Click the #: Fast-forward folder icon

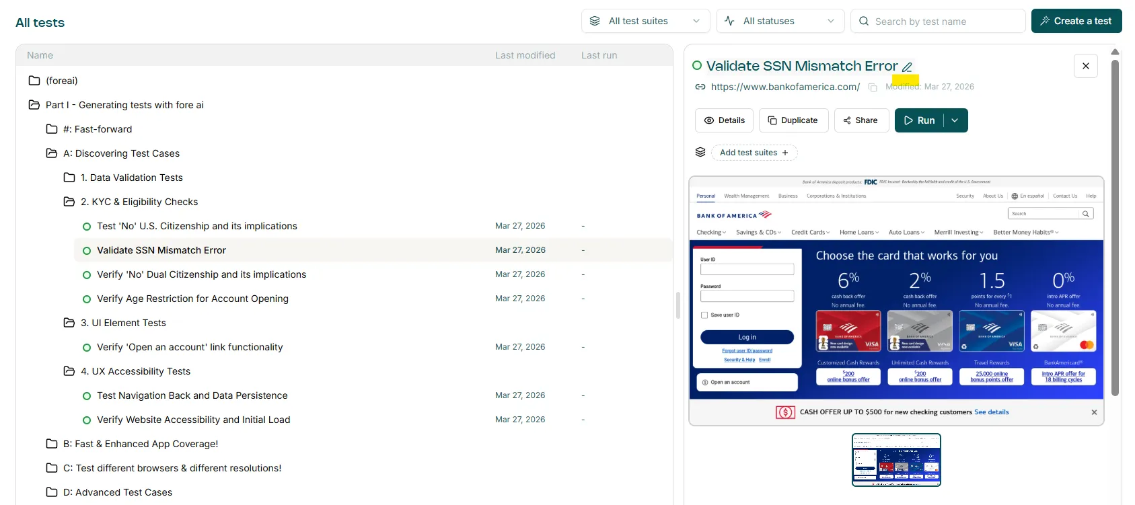52,129
